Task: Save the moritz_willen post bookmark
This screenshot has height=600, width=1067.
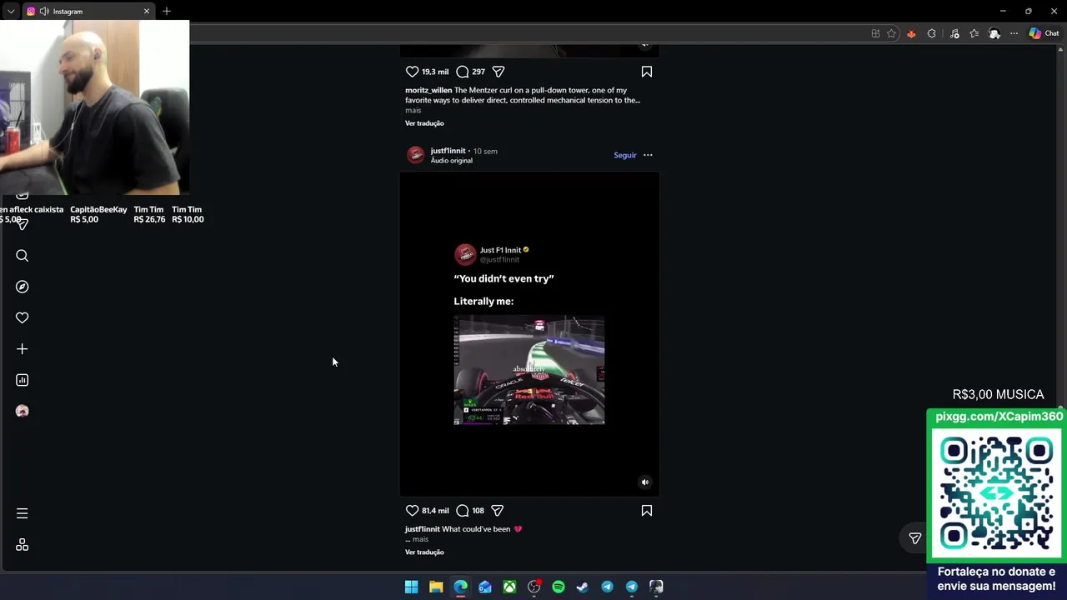Action: coord(647,72)
